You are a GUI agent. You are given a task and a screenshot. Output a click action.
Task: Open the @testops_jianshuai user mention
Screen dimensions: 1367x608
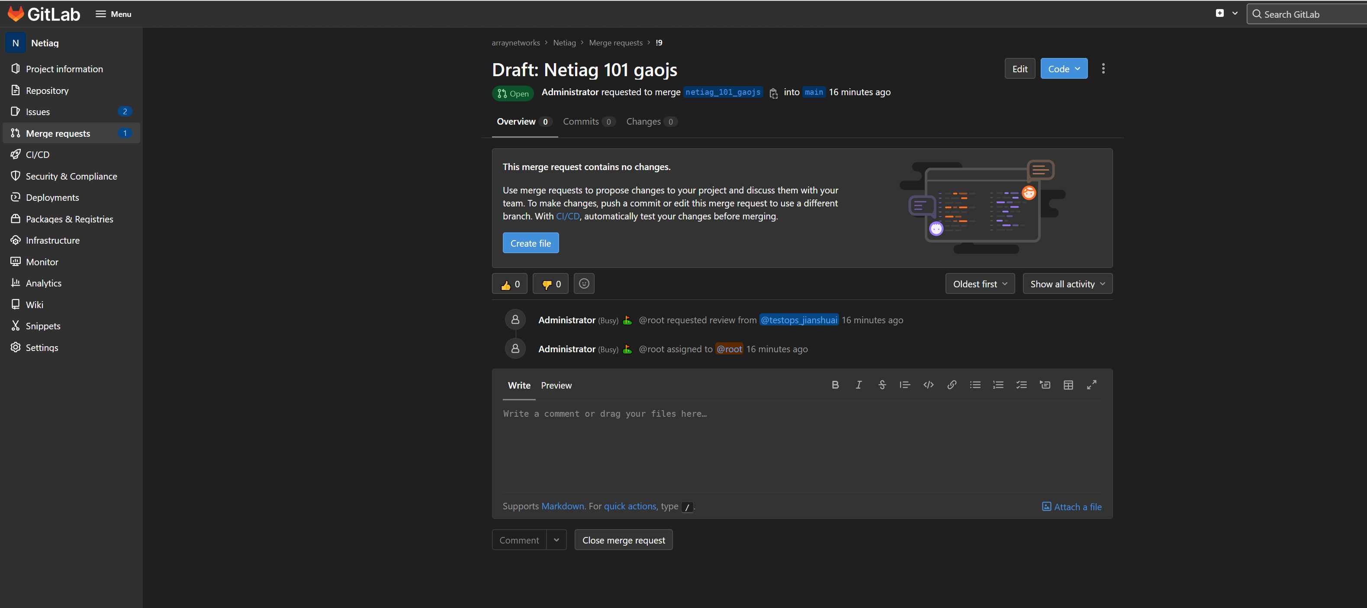click(x=799, y=320)
